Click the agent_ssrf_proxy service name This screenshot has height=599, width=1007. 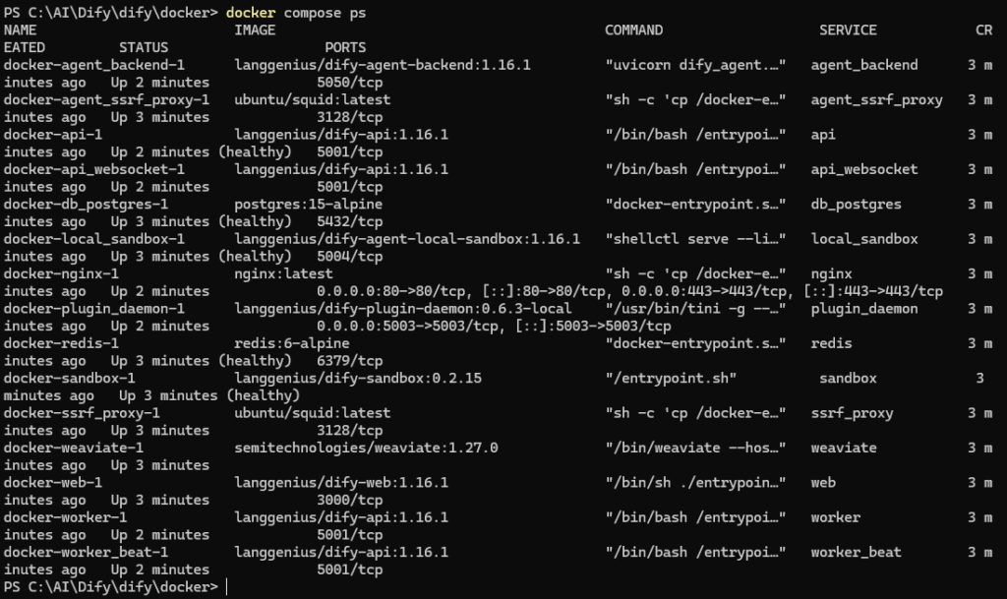pyautogui.click(x=876, y=99)
